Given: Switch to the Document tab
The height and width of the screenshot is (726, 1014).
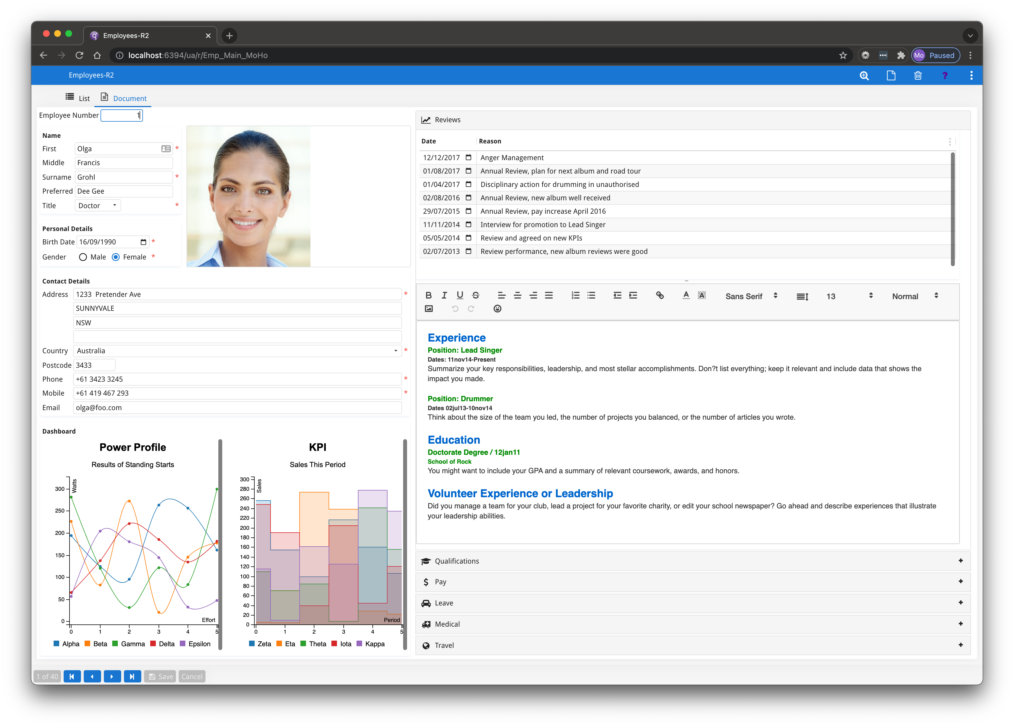Looking at the screenshot, I should pos(123,98).
